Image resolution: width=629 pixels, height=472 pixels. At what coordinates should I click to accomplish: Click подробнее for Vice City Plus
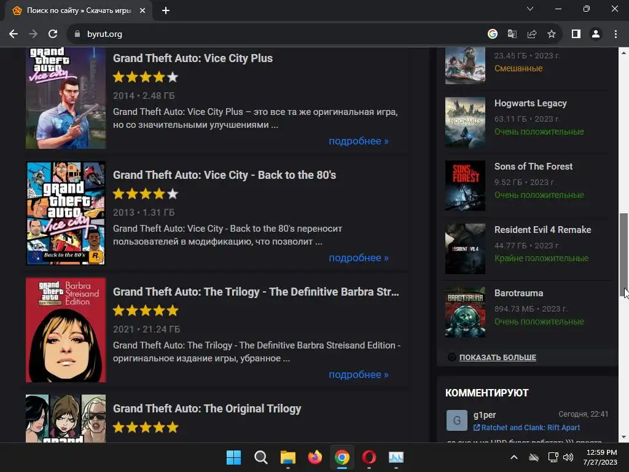click(359, 141)
